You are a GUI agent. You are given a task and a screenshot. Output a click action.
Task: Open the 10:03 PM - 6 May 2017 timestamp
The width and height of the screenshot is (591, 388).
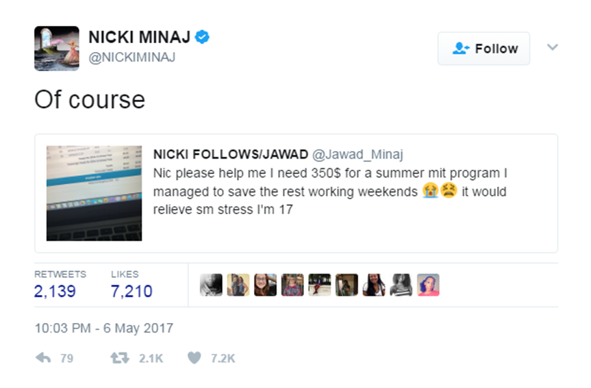point(103,328)
